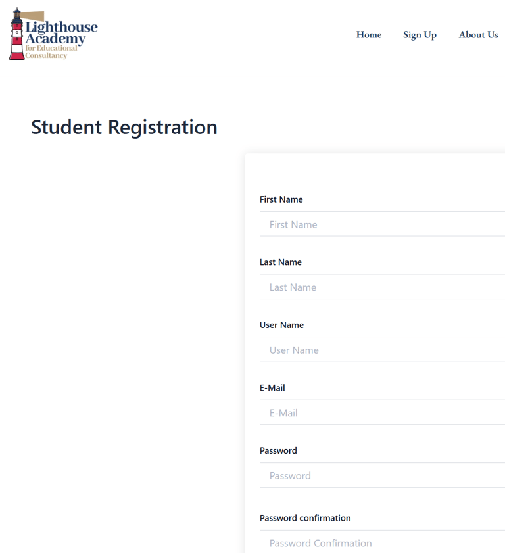Click the E-Mail field label

pos(272,387)
